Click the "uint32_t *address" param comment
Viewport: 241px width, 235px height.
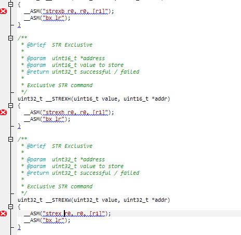tap(78, 160)
